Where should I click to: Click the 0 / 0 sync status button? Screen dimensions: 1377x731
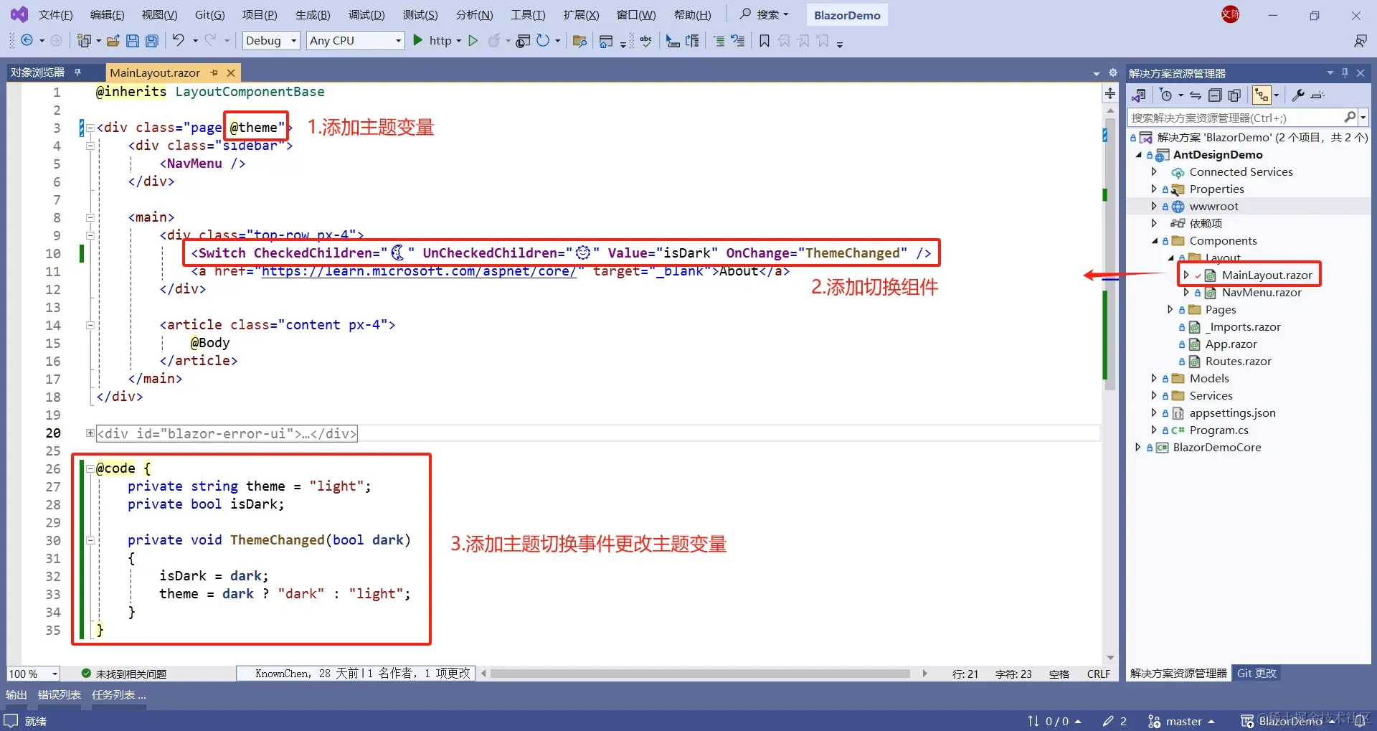tap(1054, 721)
